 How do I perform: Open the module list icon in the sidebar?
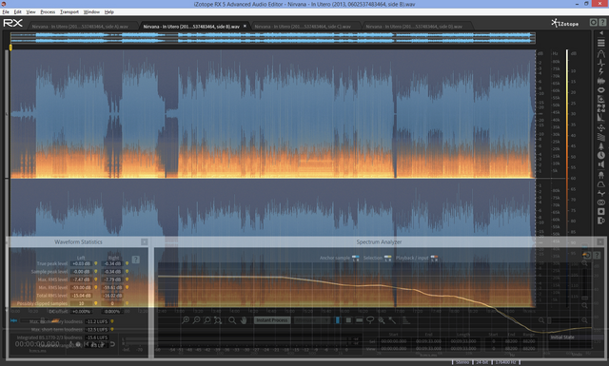click(x=600, y=43)
